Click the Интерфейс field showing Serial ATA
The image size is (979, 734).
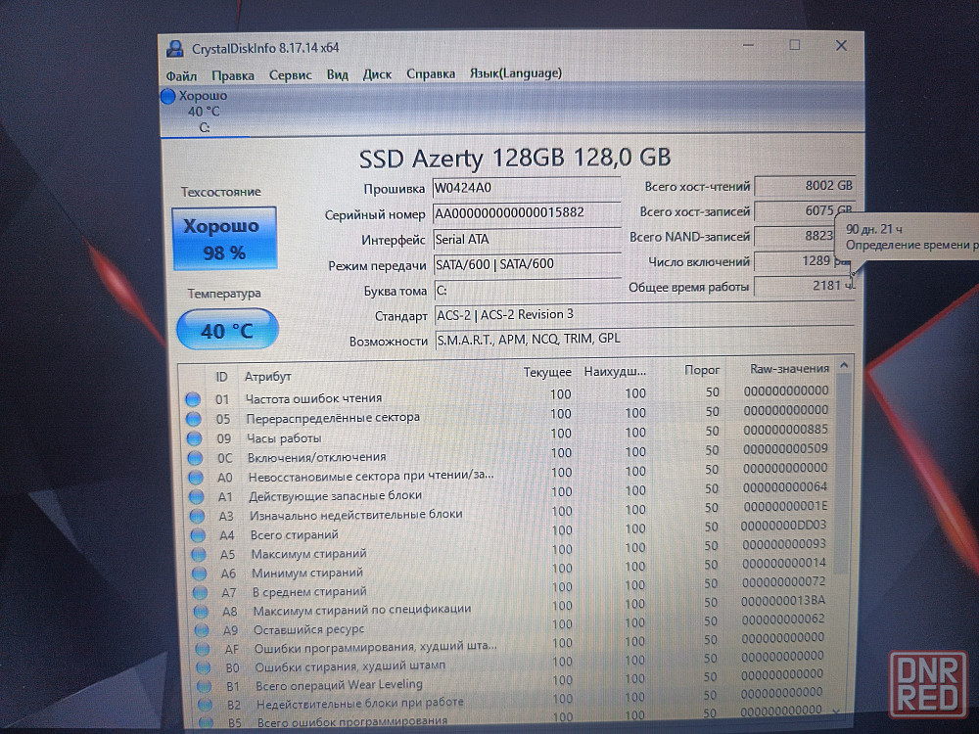[x=527, y=239]
